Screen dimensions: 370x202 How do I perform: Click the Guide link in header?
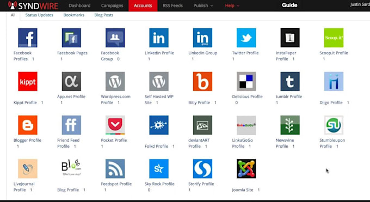(289, 5)
